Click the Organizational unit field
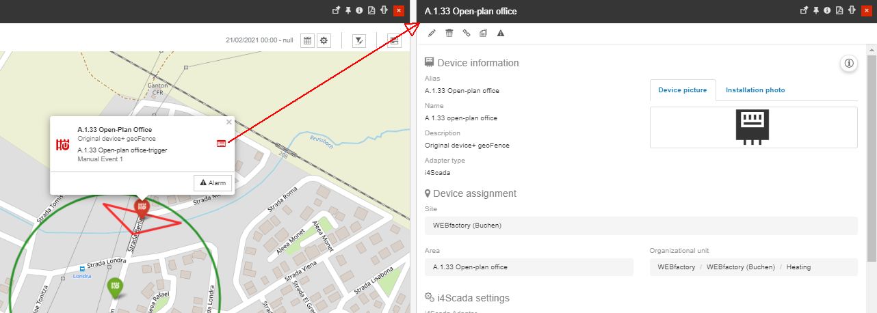 (x=754, y=267)
